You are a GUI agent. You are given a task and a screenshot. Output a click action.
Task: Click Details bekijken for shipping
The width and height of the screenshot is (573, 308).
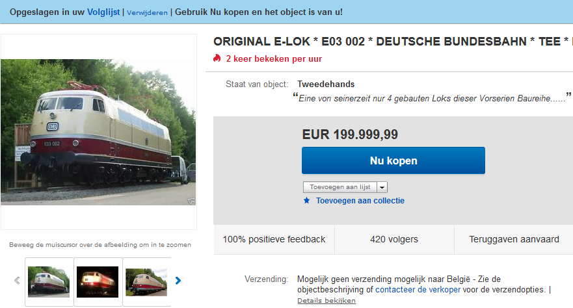tap(326, 301)
